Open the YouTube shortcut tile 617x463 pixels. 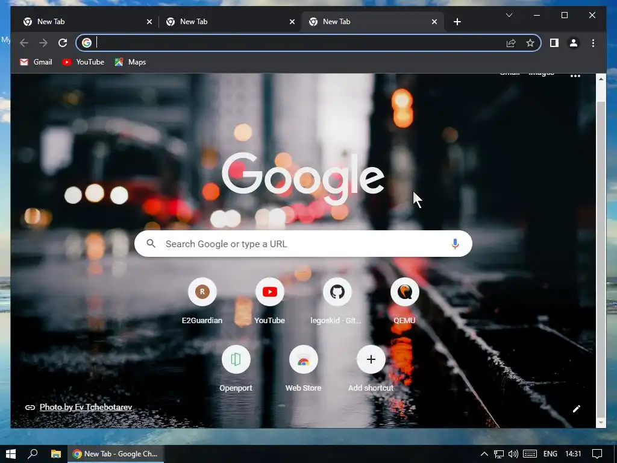click(269, 301)
